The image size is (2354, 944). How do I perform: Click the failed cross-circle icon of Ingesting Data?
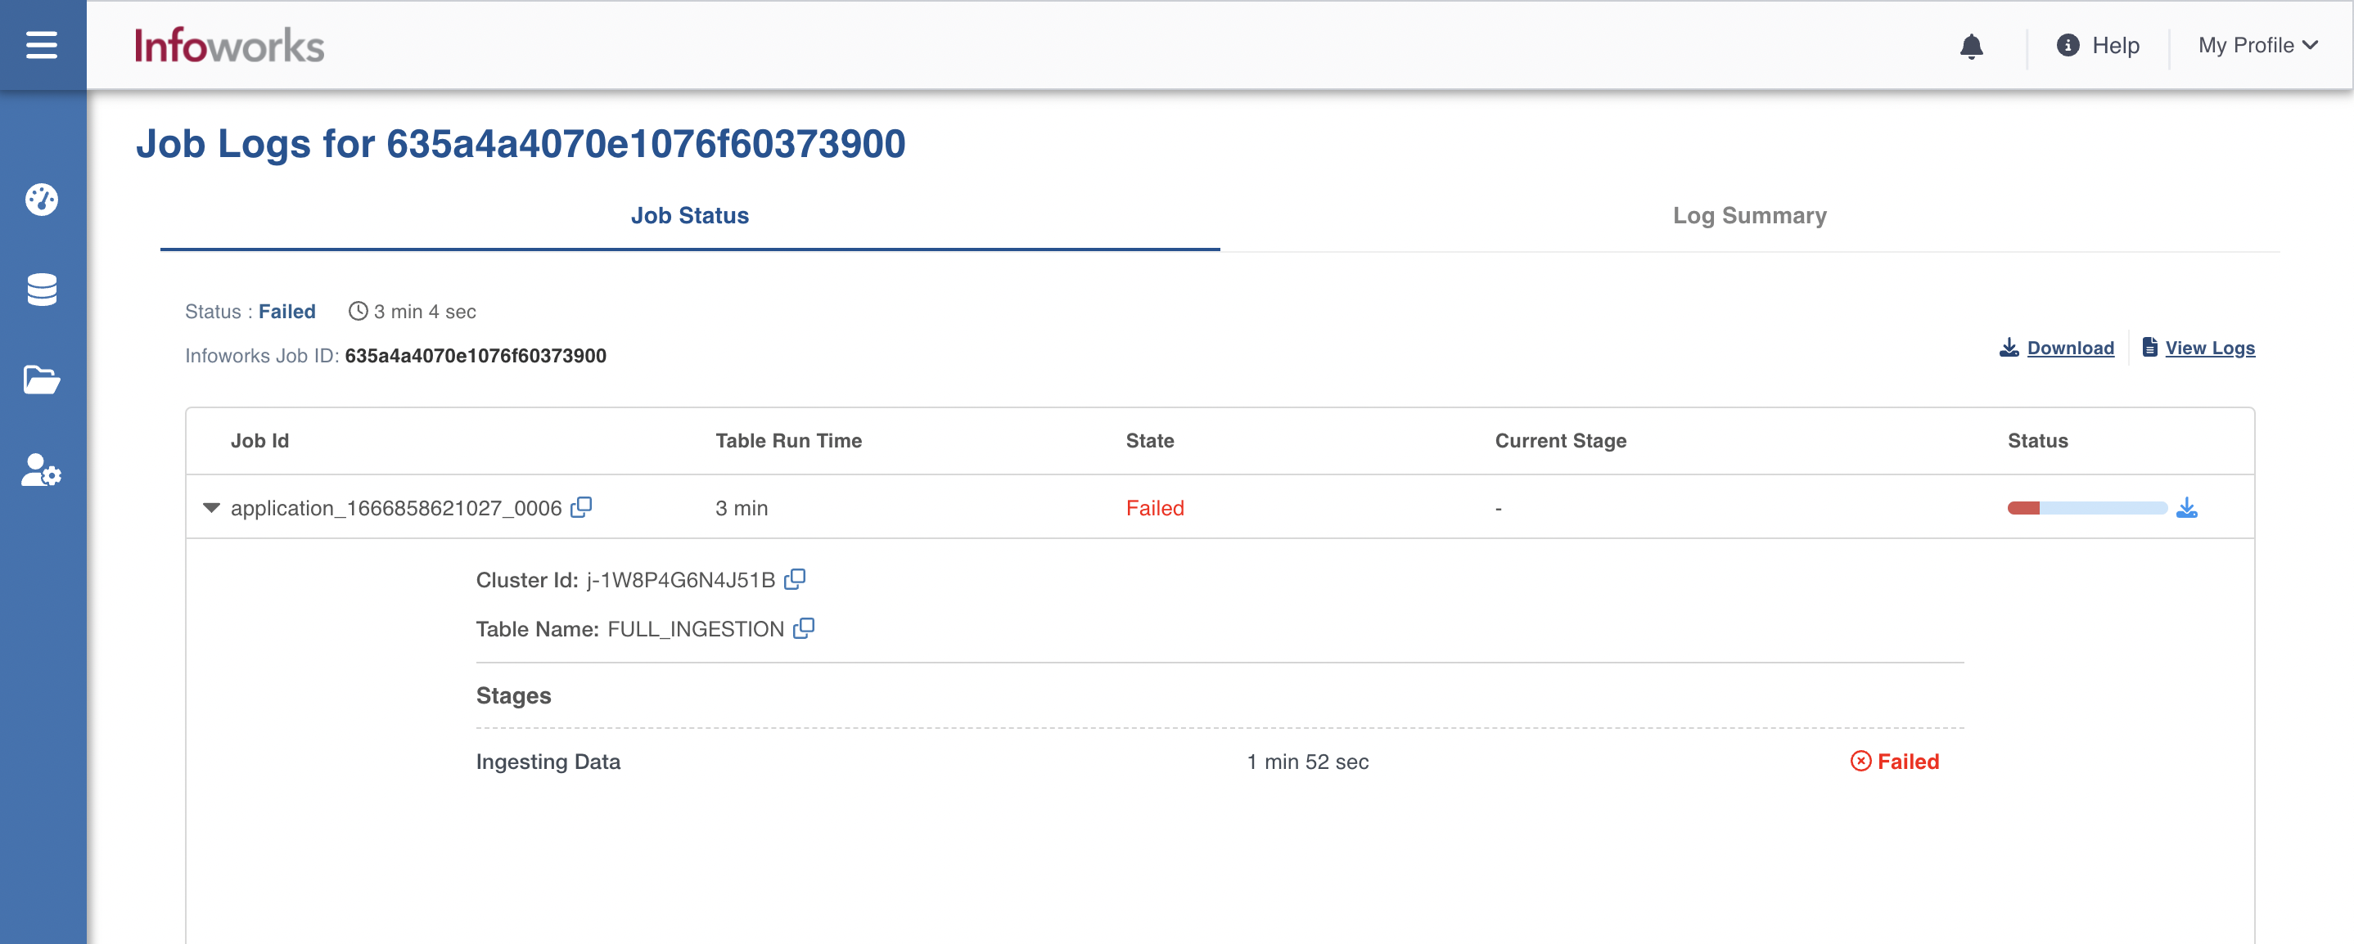(1860, 761)
